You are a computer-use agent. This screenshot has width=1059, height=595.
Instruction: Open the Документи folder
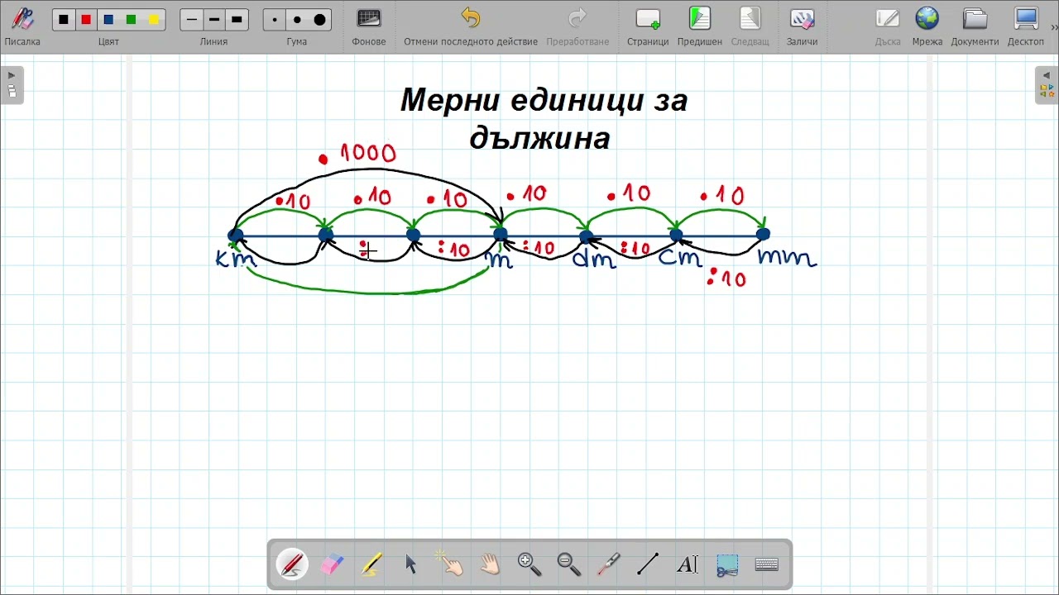click(x=975, y=26)
